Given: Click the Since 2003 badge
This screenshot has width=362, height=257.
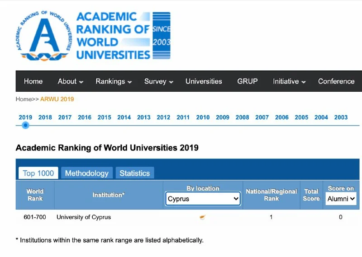Looking at the screenshot, I should pos(162,36).
